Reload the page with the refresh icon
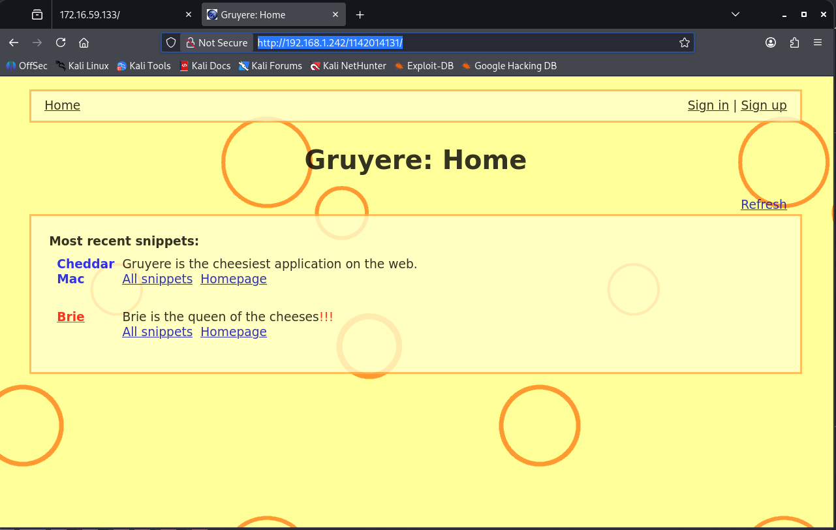Screen dimensions: 836x530 click(61, 42)
